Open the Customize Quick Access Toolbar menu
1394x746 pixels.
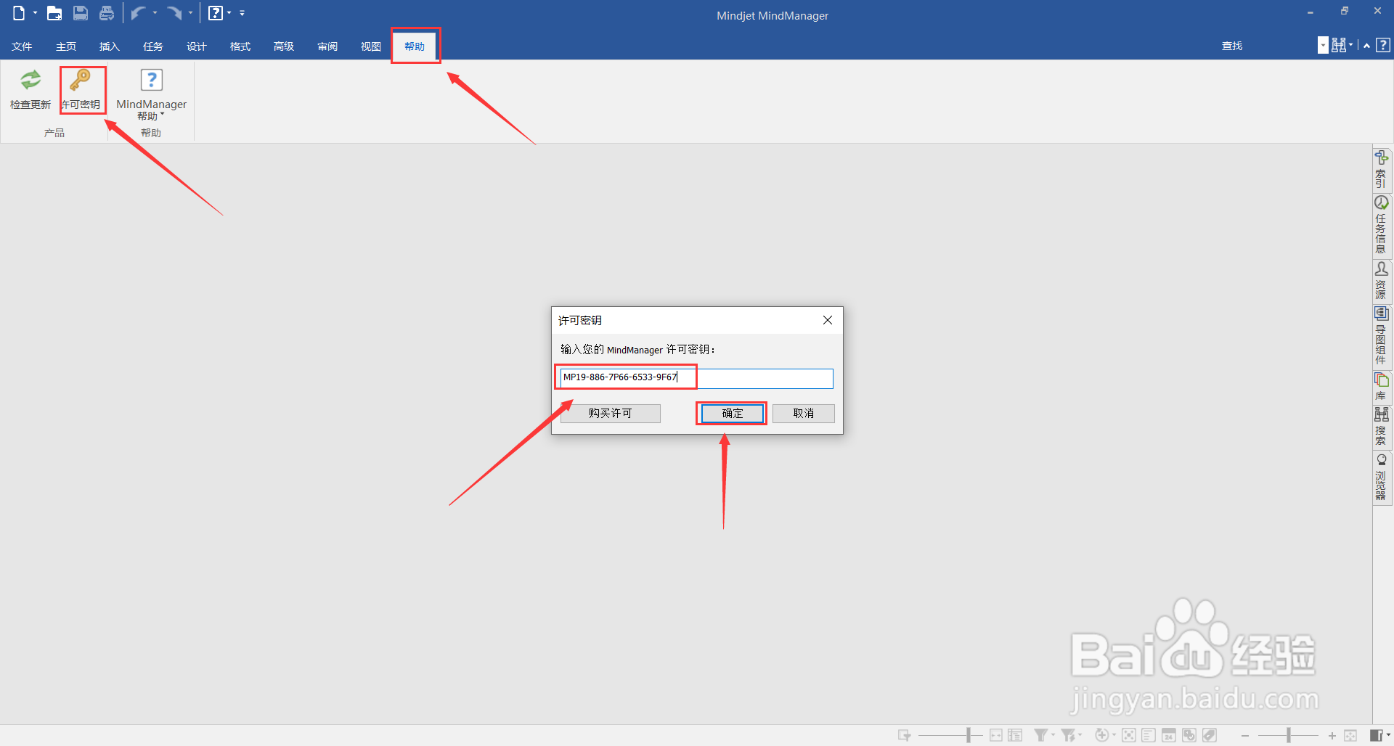point(242,13)
